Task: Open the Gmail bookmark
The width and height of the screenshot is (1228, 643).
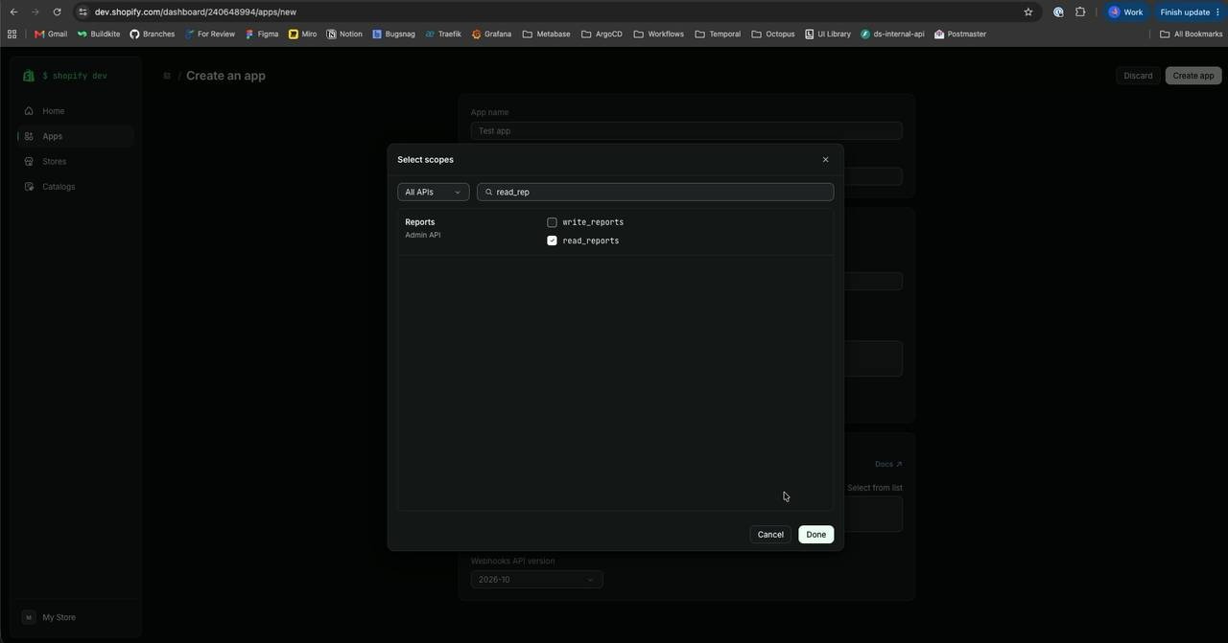Action: 51,34
